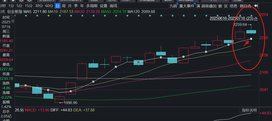Toggle 重大事件 event markers

[187, 6]
